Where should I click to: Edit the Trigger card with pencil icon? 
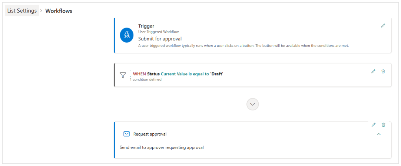click(x=383, y=26)
